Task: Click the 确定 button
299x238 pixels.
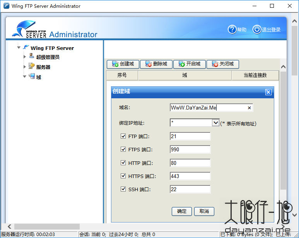Action: [182, 211]
